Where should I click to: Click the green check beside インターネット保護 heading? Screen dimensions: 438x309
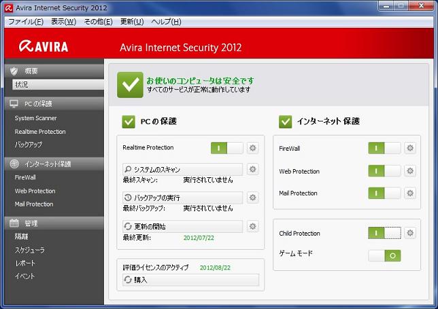pos(285,122)
